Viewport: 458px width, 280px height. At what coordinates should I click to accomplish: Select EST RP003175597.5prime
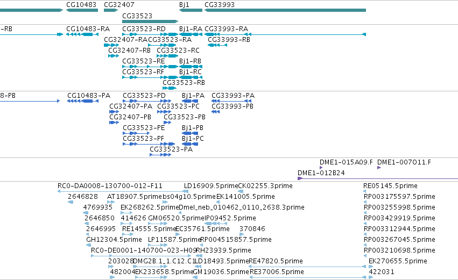click(x=365, y=202)
